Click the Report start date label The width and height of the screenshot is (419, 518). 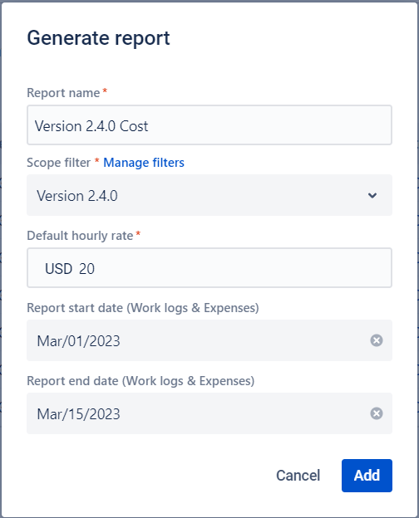click(143, 308)
